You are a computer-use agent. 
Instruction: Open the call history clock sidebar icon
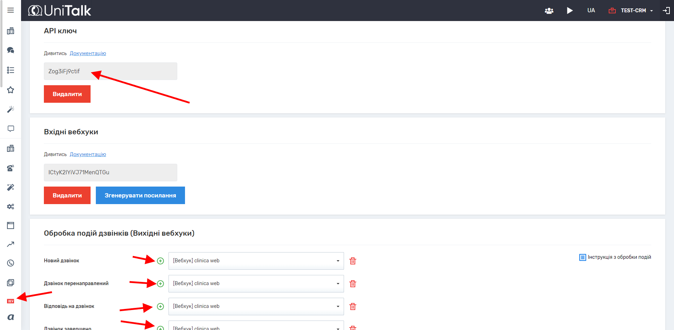pyautogui.click(x=11, y=263)
